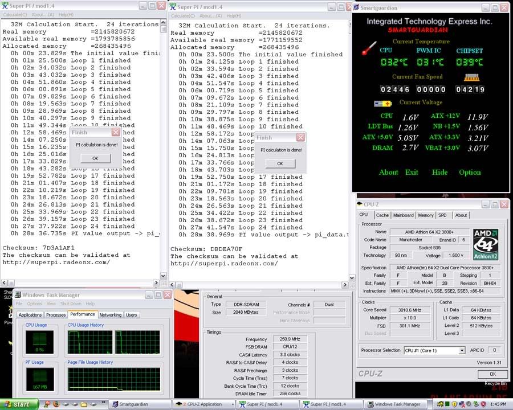513x410 pixels.
Task: Click the left Super PI vertical scrollbar down arrow
Action: click(x=163, y=276)
